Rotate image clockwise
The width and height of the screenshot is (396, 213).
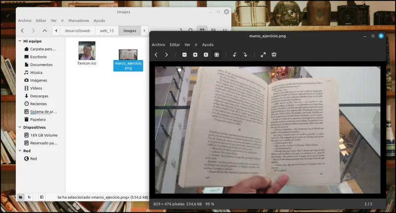click(x=245, y=55)
